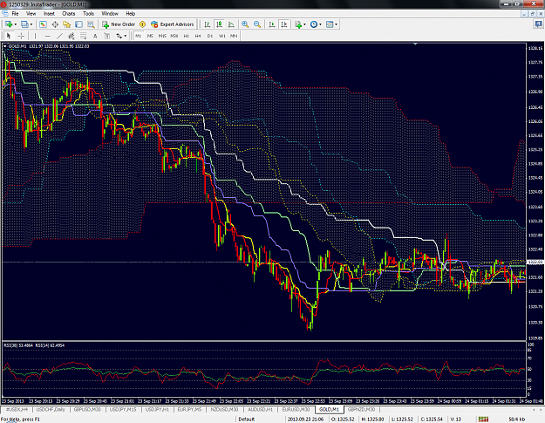The height and width of the screenshot is (423, 545).
Task: Switch to the GBPUSD,M30 chart tab
Action: (87, 409)
